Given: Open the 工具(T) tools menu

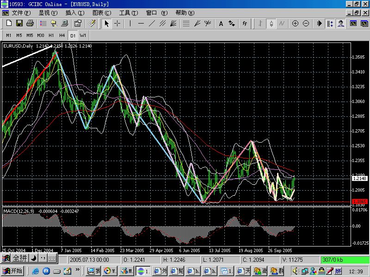Looking at the screenshot, I should pos(129,13).
